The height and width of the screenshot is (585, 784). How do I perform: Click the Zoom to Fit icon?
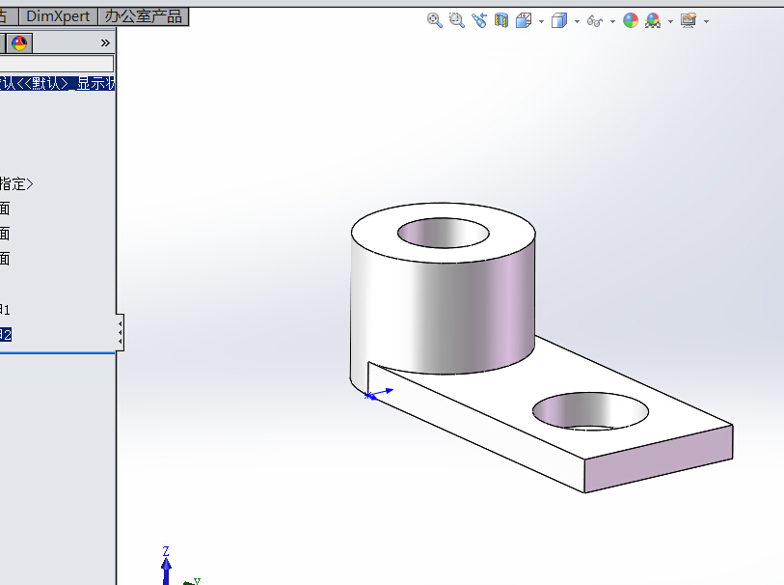(x=435, y=20)
